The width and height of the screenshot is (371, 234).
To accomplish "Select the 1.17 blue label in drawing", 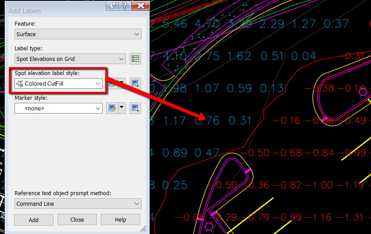I will (175, 121).
